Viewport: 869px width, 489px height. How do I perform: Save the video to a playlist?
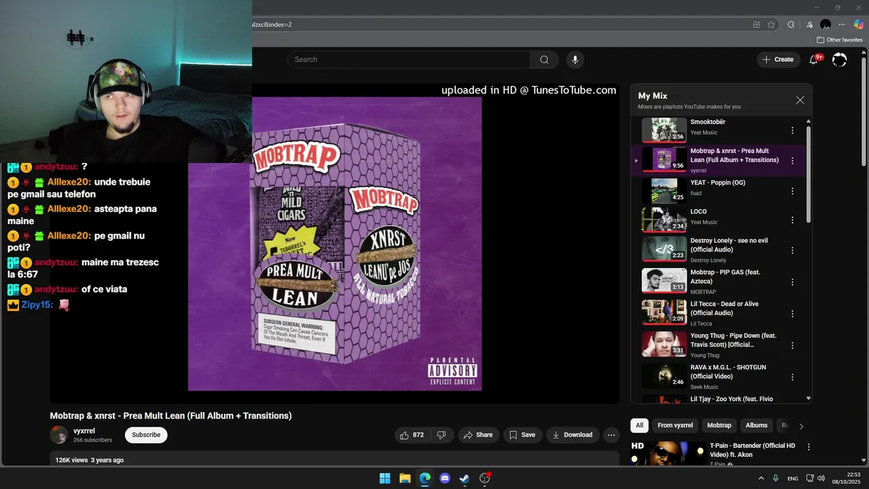click(522, 435)
